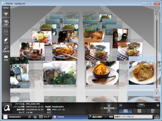
Task: Expand the small arrow next to 最近の更新
Action: pyautogui.click(x=105, y=117)
